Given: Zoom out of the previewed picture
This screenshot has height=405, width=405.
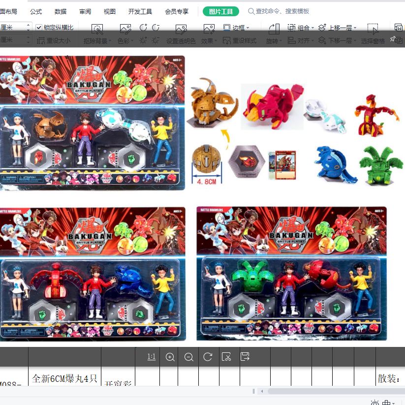Looking at the screenshot, I should tap(189, 357).
